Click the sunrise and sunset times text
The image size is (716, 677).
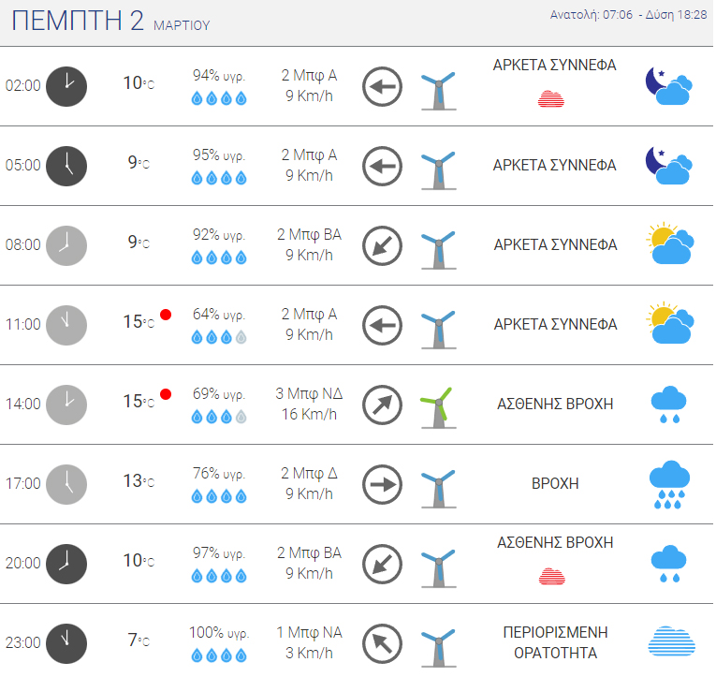point(628,15)
